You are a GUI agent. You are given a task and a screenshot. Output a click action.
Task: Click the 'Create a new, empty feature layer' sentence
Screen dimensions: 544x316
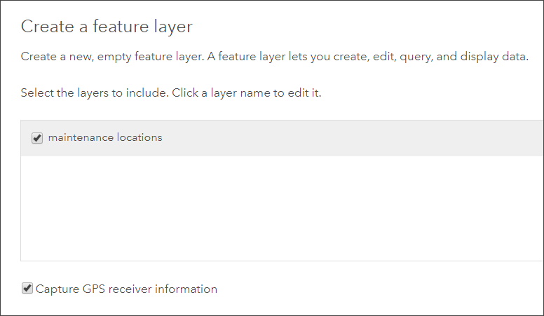(x=112, y=57)
